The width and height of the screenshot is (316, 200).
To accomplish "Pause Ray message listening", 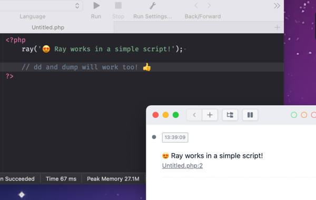I will pos(250,115).
